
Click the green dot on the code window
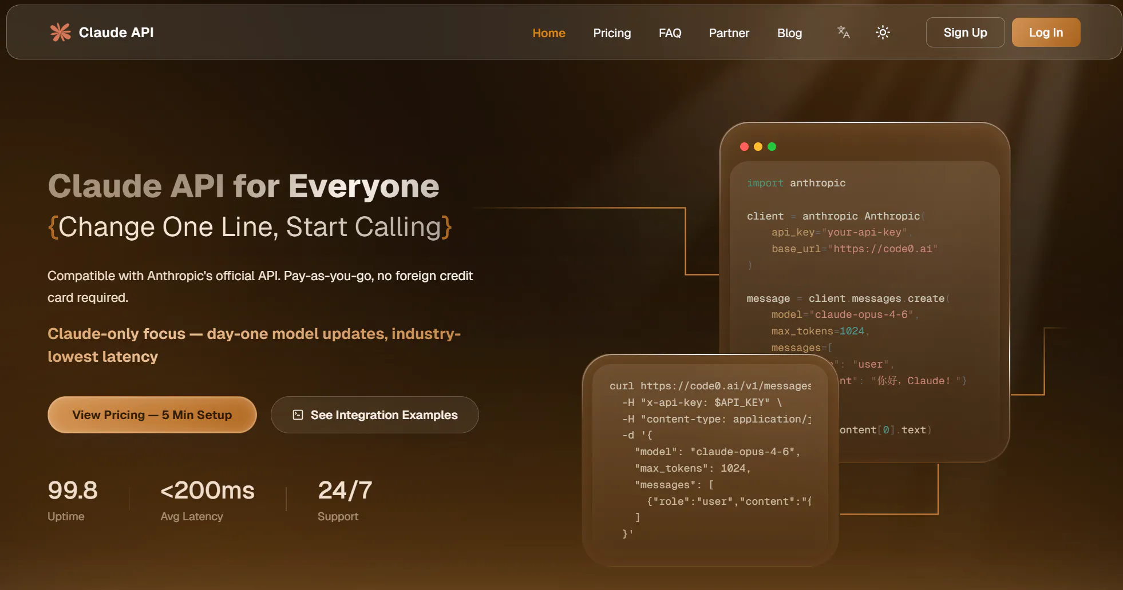772,147
